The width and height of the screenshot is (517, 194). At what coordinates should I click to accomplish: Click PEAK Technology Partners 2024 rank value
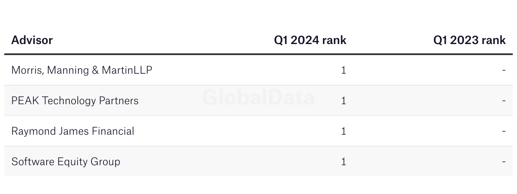click(x=344, y=101)
